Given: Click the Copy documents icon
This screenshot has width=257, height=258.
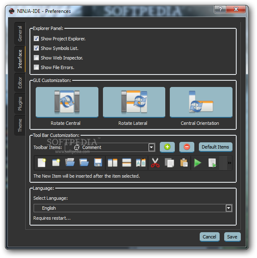Looking at the screenshot, I should 169,163.
